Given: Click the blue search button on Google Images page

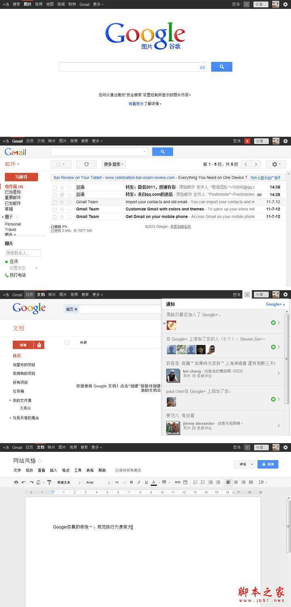Looking at the screenshot, I should coord(221,67).
